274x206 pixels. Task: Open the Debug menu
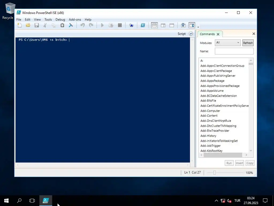60,19
